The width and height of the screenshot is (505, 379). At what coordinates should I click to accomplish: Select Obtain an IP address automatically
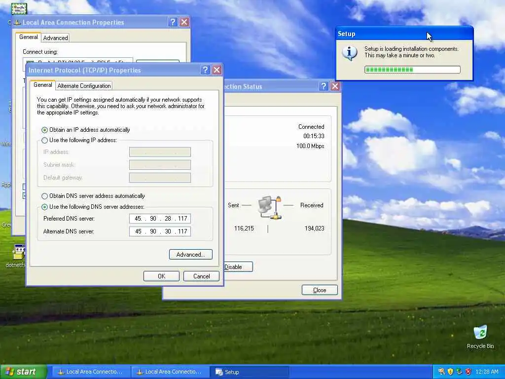(x=86, y=130)
